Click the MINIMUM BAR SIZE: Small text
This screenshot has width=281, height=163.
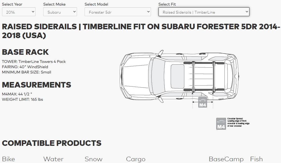[27, 72]
